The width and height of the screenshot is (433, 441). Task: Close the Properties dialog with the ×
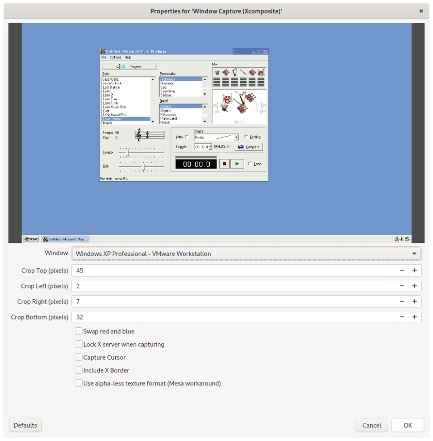coord(421,11)
